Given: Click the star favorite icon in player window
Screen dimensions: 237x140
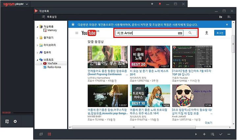Looking at the screenshot, I should point(152,4).
